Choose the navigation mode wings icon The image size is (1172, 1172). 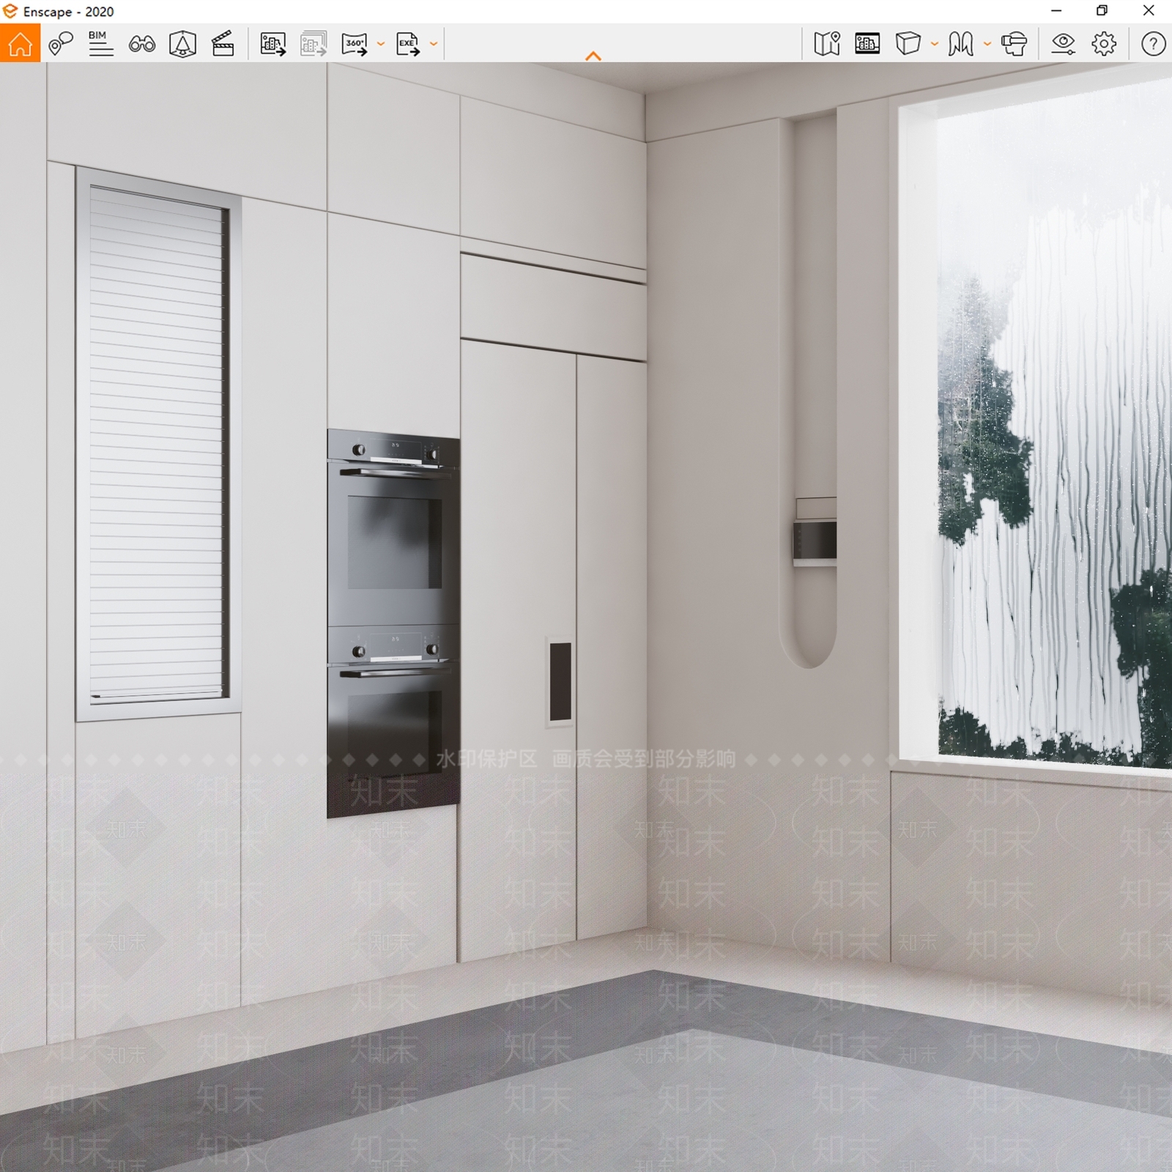(960, 44)
